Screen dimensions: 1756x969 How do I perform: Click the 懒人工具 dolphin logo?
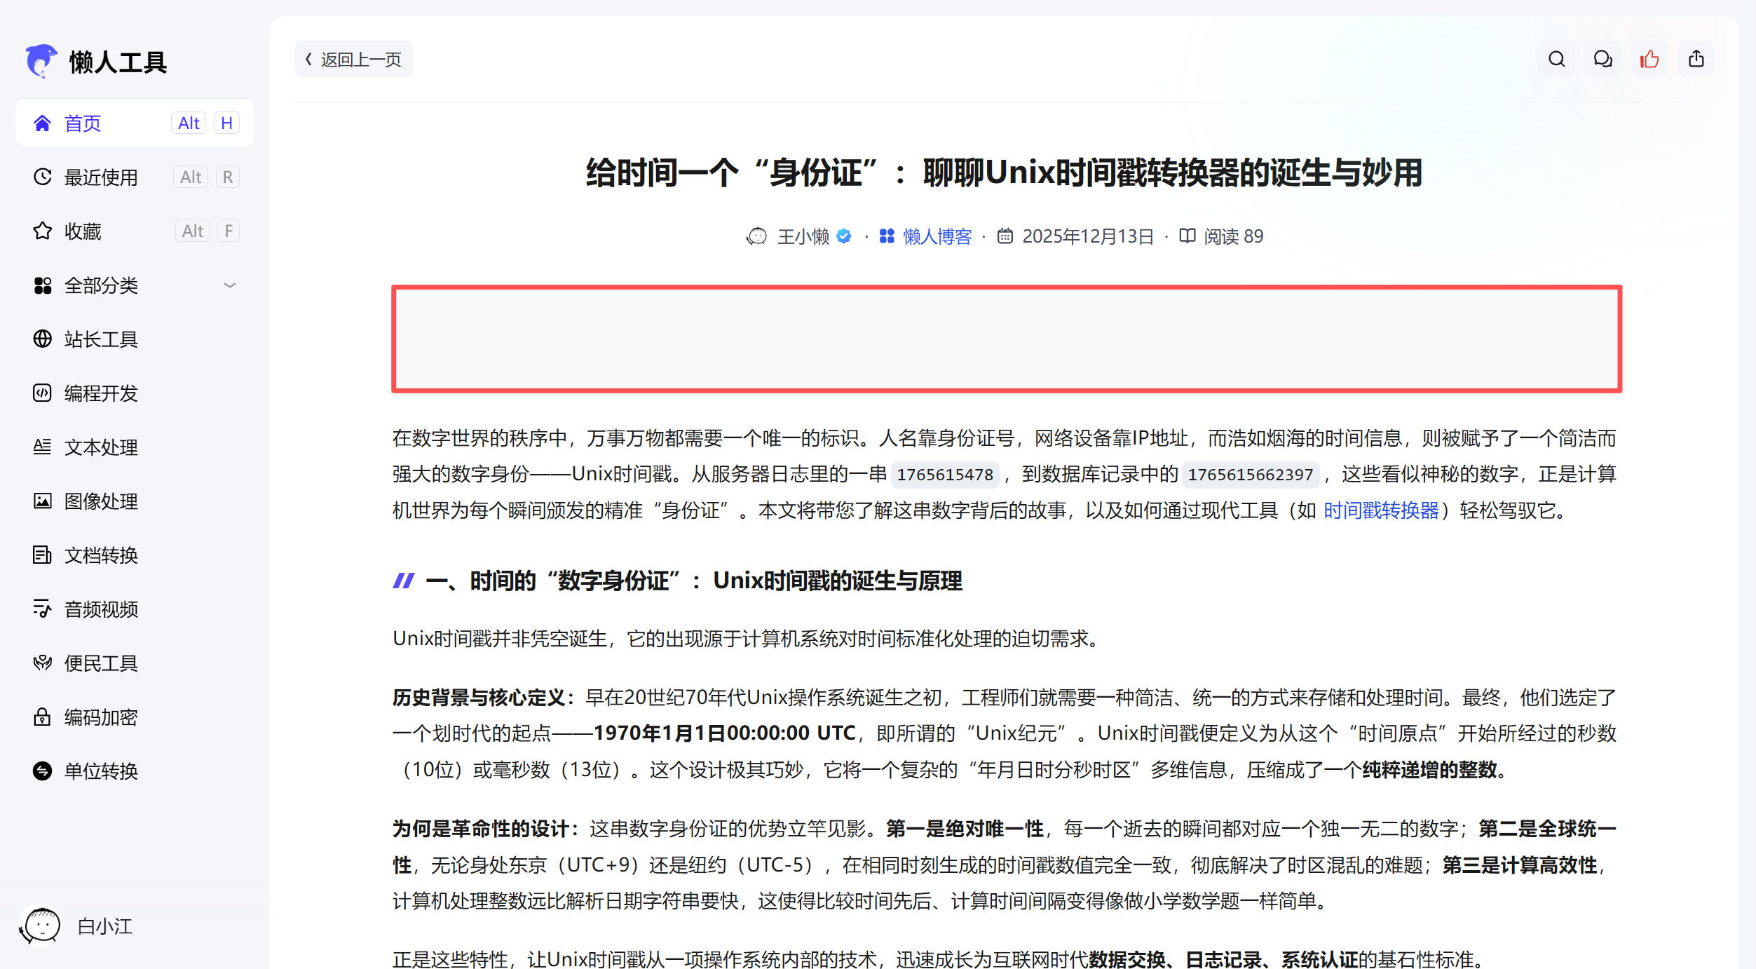pos(41,61)
